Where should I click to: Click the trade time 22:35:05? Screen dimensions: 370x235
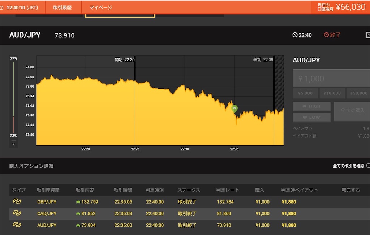123,202
